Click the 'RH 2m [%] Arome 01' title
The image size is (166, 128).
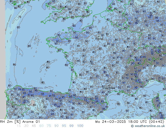coord(20,122)
